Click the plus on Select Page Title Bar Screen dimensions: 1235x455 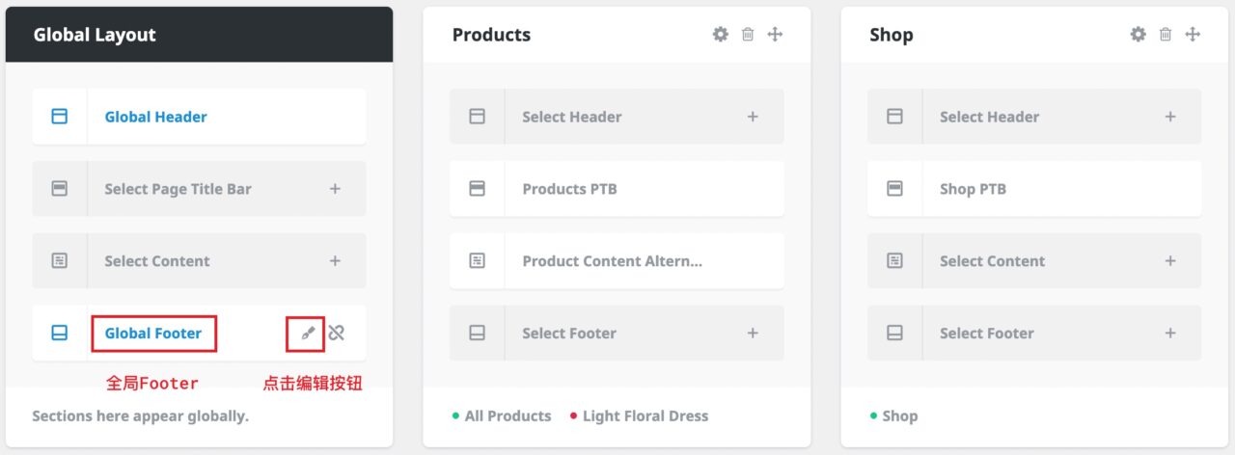pyautogui.click(x=335, y=189)
